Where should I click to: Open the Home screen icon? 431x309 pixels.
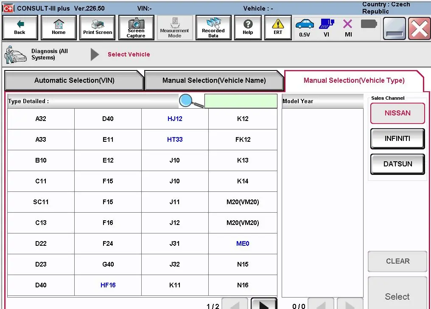tap(59, 27)
